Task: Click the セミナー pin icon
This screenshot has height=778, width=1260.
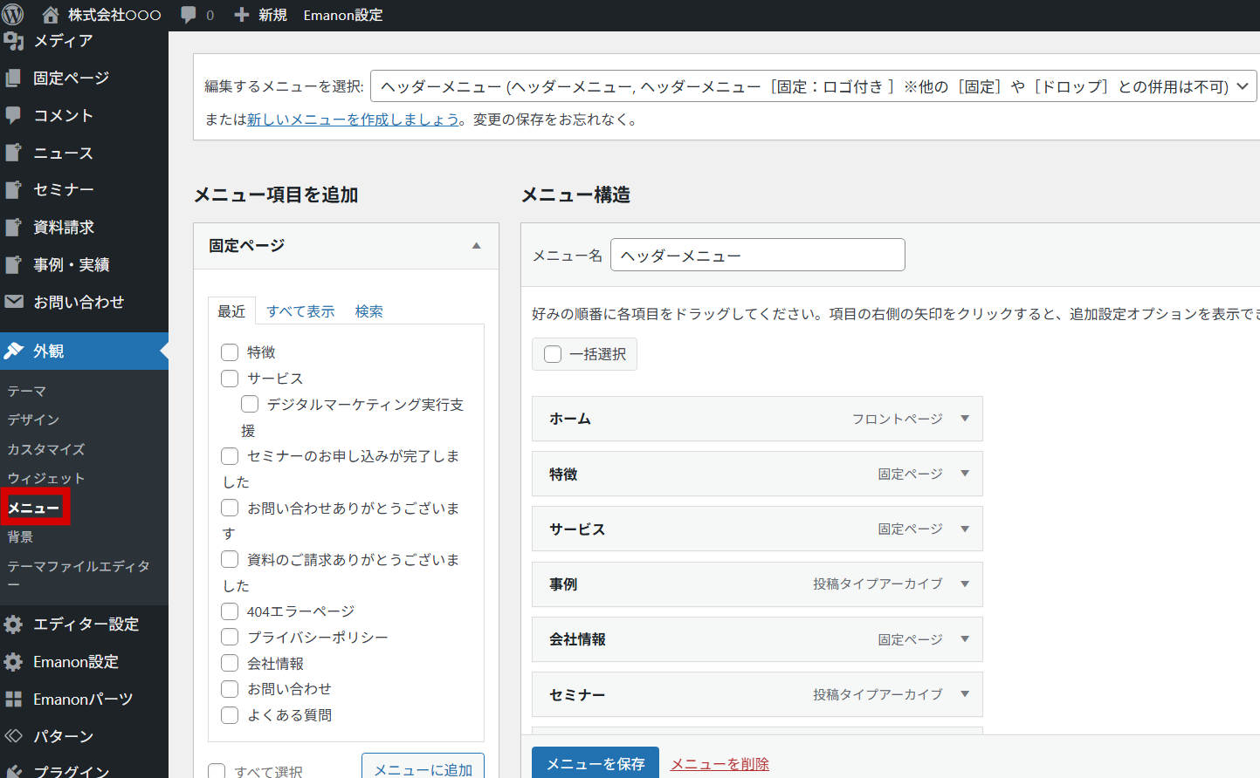Action: pyautogui.click(x=13, y=190)
